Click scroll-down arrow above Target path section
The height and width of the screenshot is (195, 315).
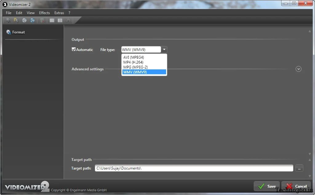[x=309, y=154]
